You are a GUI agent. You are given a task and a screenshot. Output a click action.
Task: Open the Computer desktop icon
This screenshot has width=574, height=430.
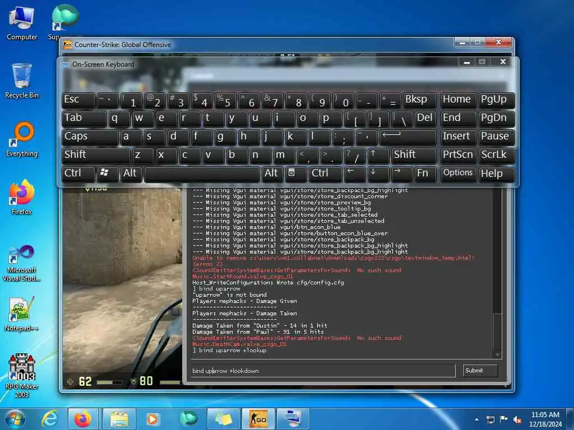coord(22,24)
